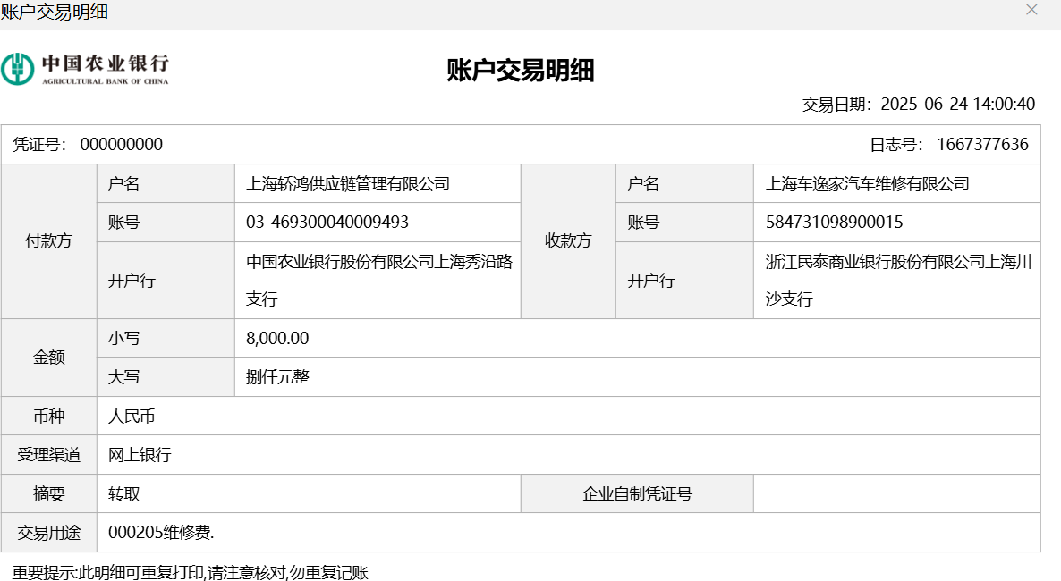Click the payer name 上海轿鸿供应链管理有限公司
The height and width of the screenshot is (581, 1061).
[348, 184]
